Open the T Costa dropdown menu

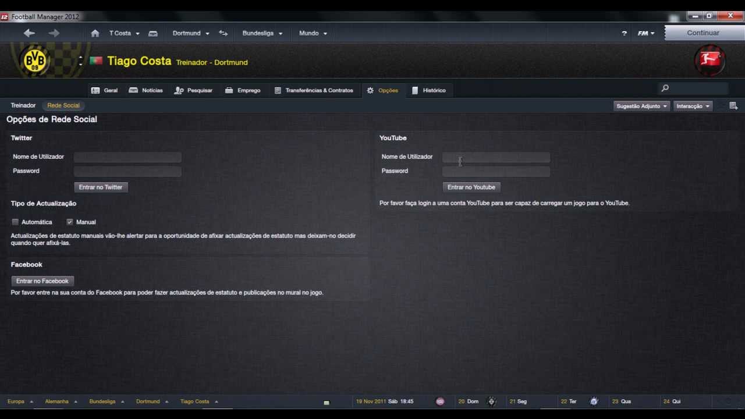(x=125, y=33)
